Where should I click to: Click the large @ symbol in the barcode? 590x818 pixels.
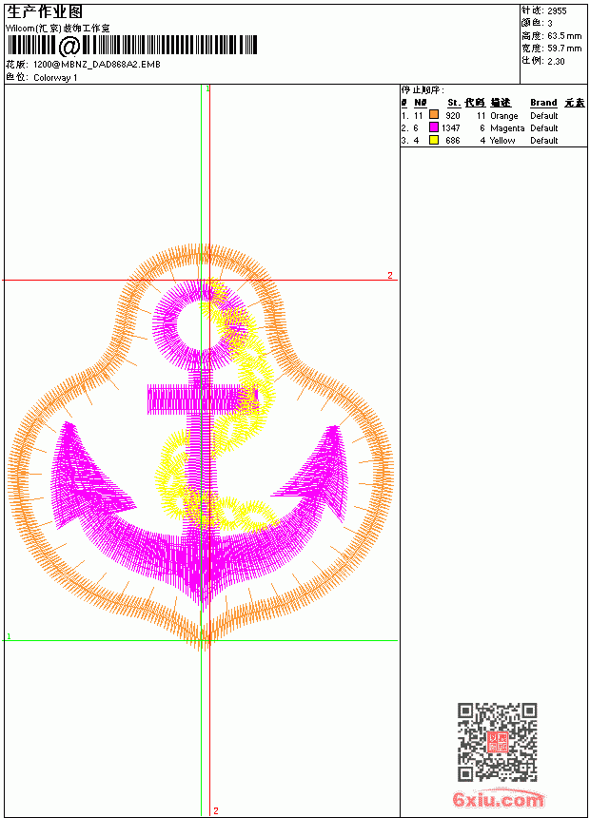69,46
